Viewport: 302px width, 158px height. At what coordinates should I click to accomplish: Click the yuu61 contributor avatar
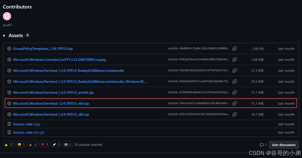click(x=7, y=16)
